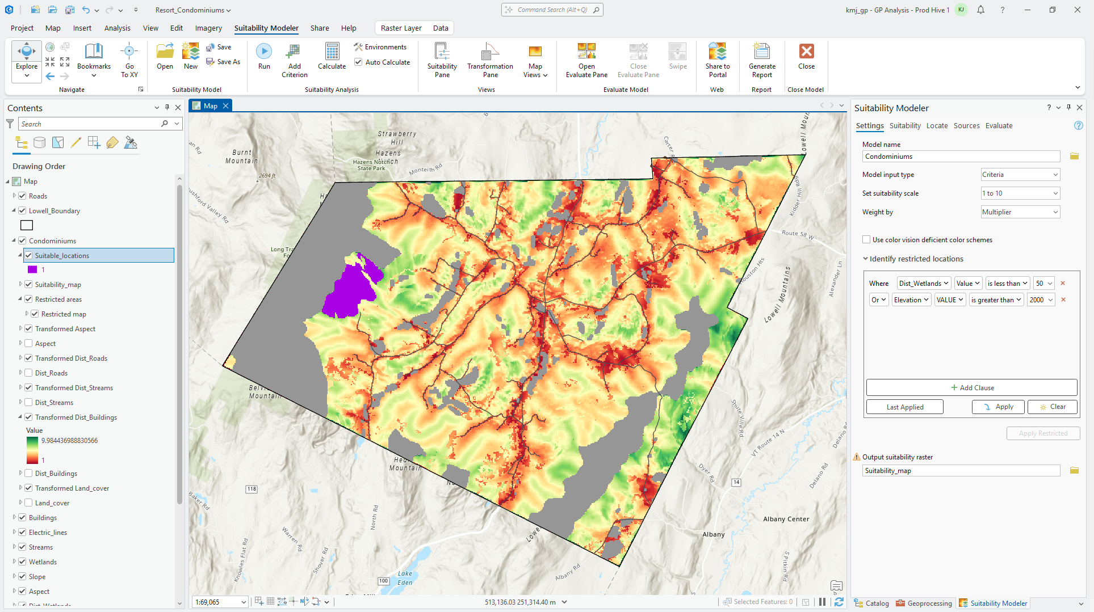Open the Model input type dropdown

tap(1020, 175)
